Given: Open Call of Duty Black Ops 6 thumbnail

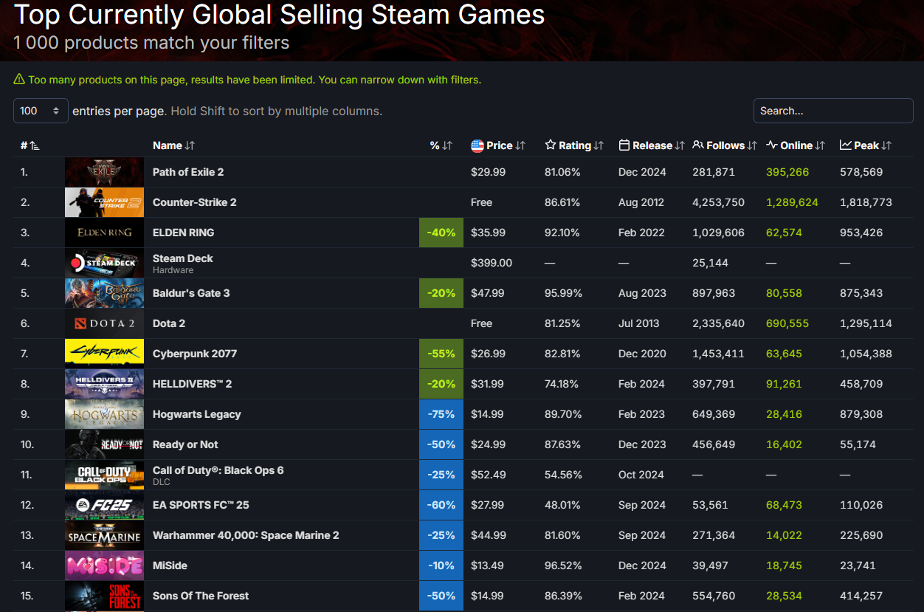Looking at the screenshot, I should tap(104, 475).
